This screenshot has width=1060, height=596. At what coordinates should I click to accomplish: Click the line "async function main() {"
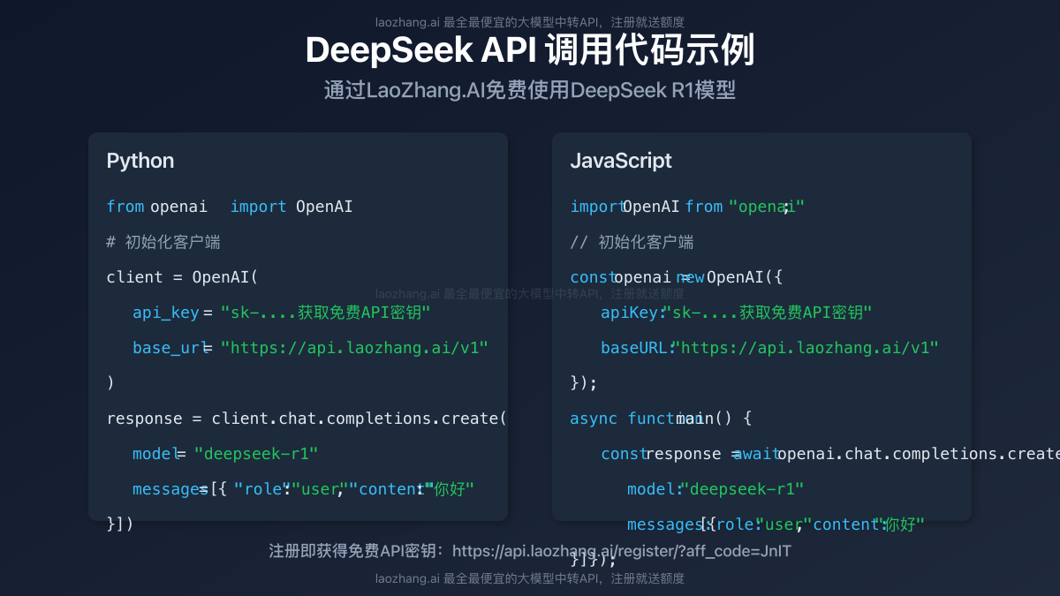point(661,419)
